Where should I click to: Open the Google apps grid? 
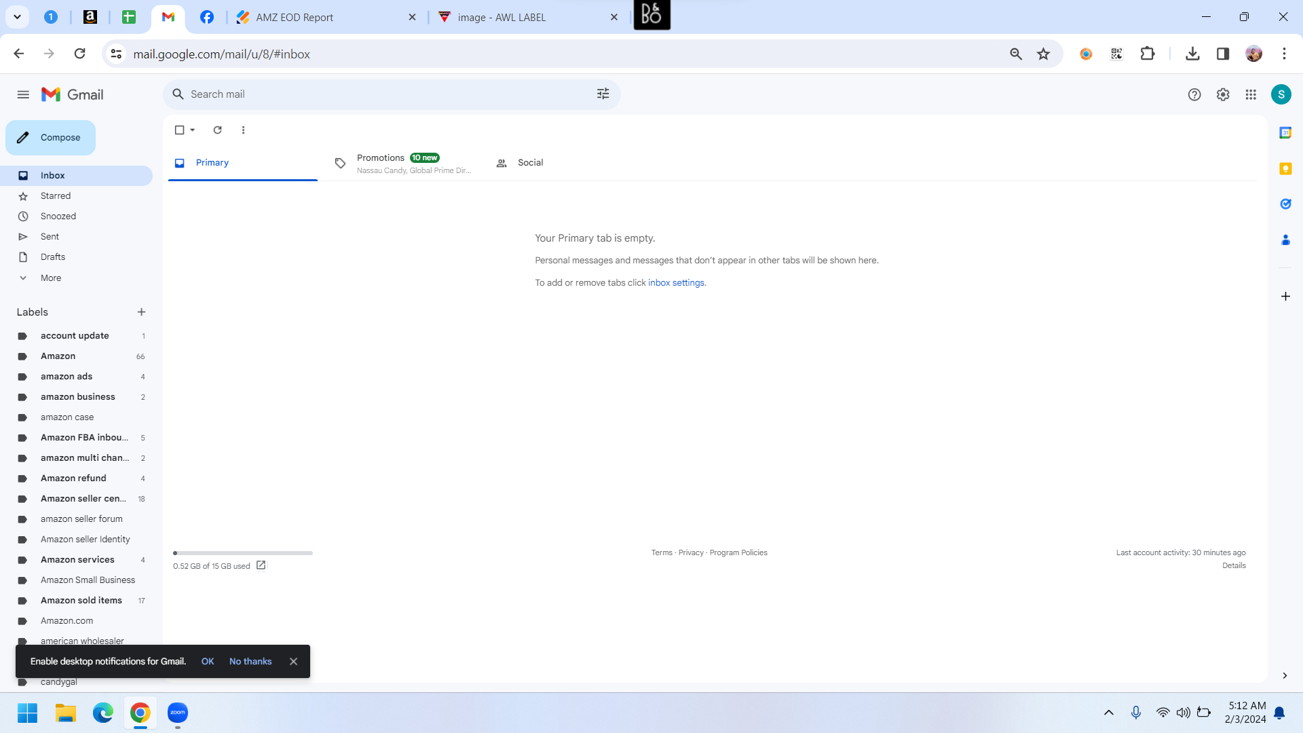pos(1251,95)
